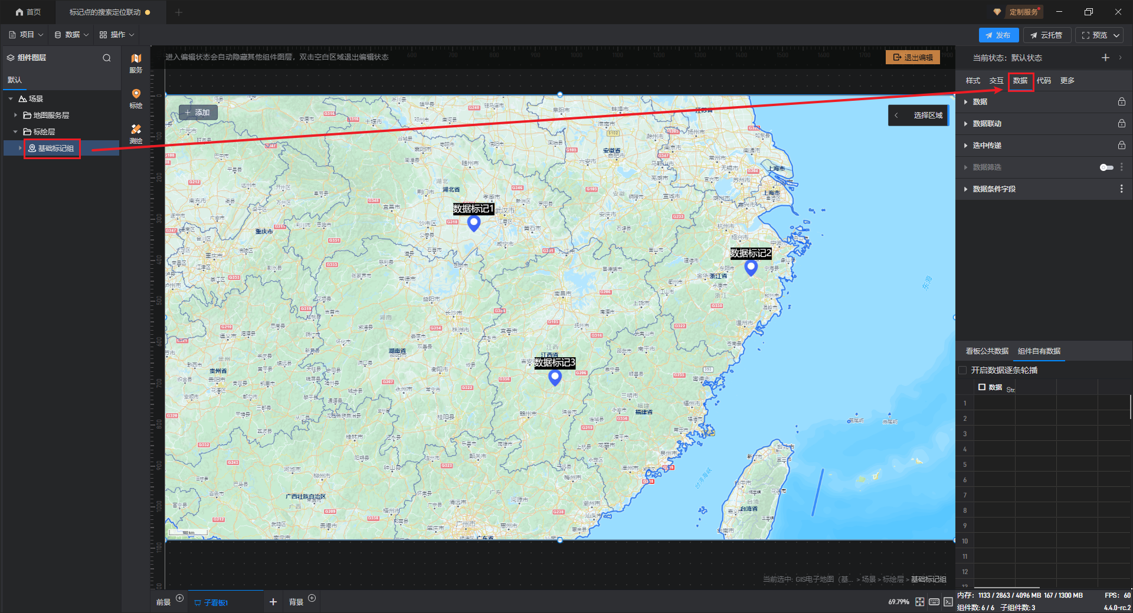Expand the 数据联动 section
The height and width of the screenshot is (613, 1133).
point(965,124)
